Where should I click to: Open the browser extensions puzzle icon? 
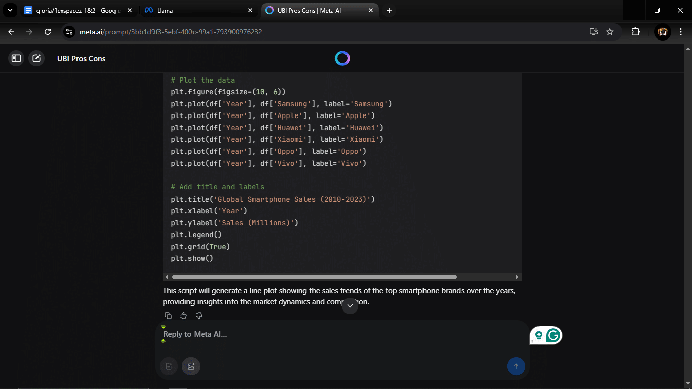tap(635, 32)
